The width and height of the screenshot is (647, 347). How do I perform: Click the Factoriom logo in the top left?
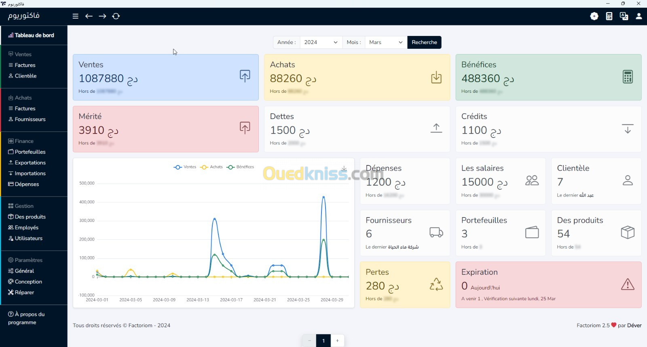tap(24, 16)
